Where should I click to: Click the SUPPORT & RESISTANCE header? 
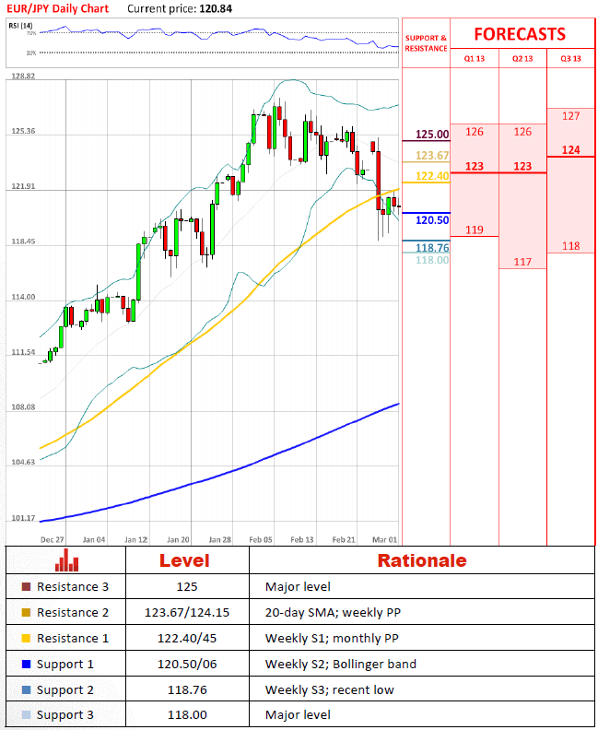pyautogui.click(x=426, y=42)
